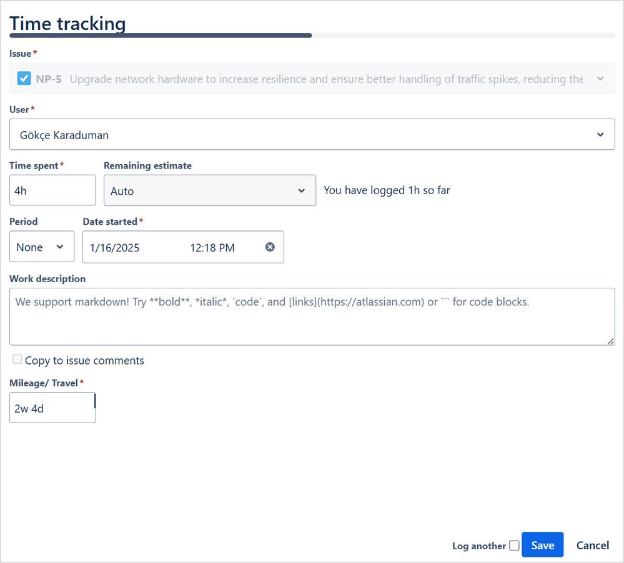The image size is (624, 563).
Task: Click the Remaining estimate label
Action: [147, 165]
